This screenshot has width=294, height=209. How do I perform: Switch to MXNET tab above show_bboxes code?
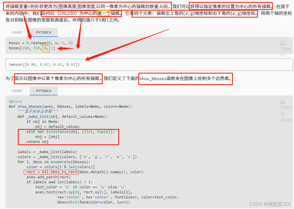point(17,91)
